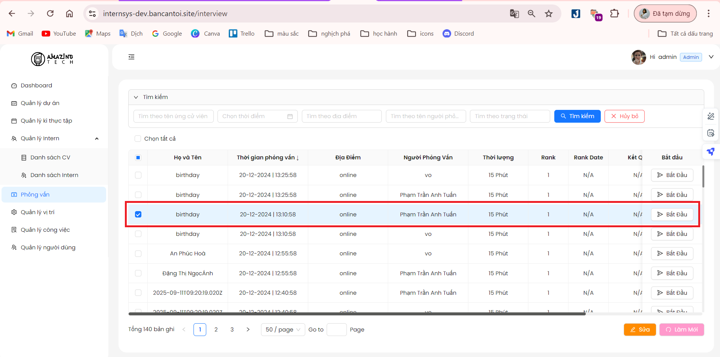Image resolution: width=720 pixels, height=357 pixels.
Task: Open the Trello bookmark
Action: [x=241, y=34]
